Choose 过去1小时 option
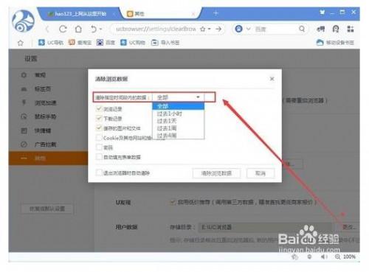369x272 pixels. pos(179,114)
